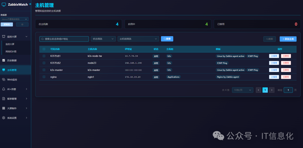Click the 系统设置 gear icon
This screenshot has height=148, width=303.
point(4,118)
